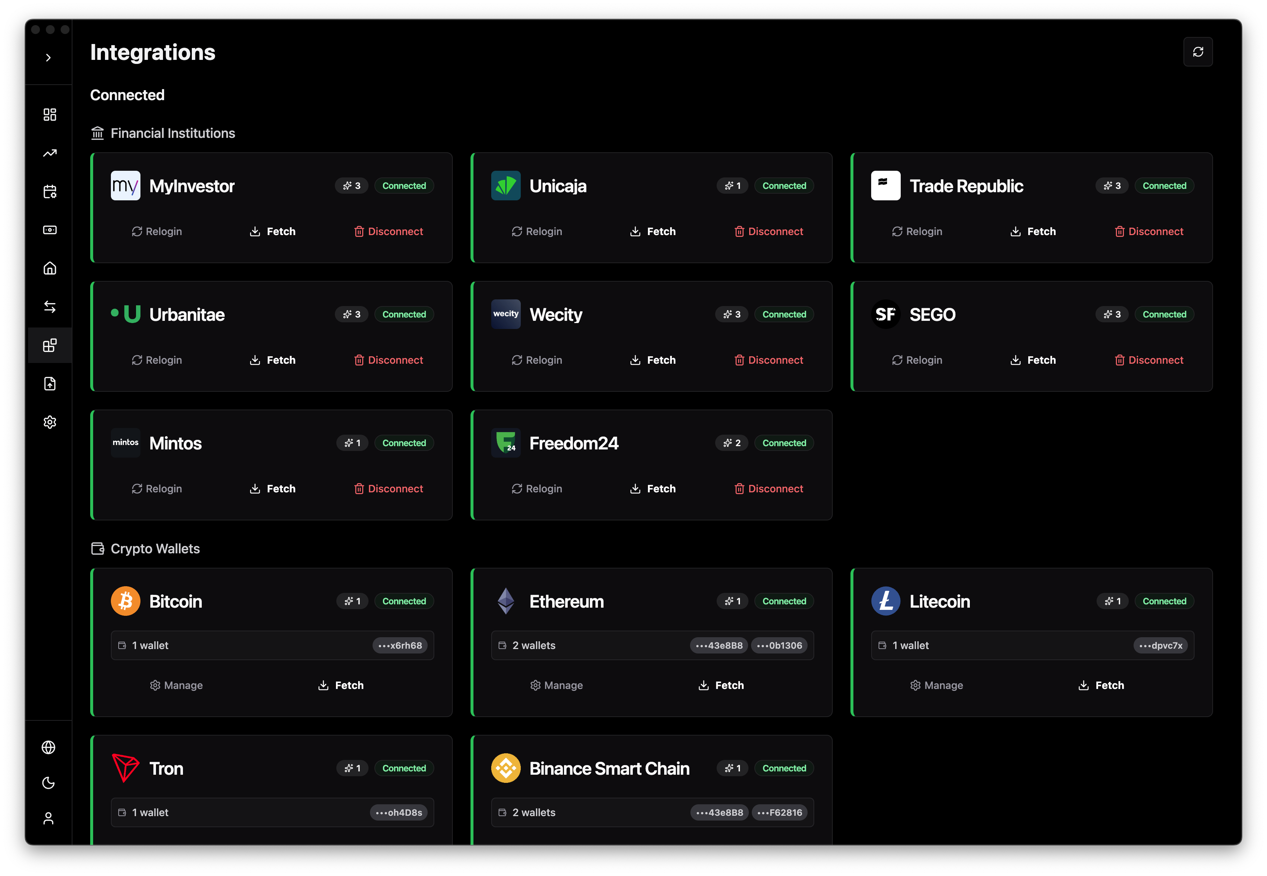Click the Unicaja logo
Image resolution: width=1267 pixels, height=876 pixels.
(x=506, y=186)
